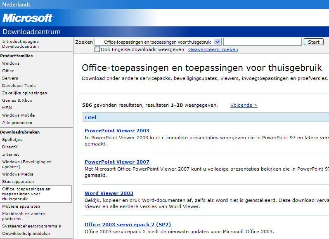Screen dimensions: 329x239
Task: Open Ontwikkelhulpmiddelen category
Action: (26, 233)
